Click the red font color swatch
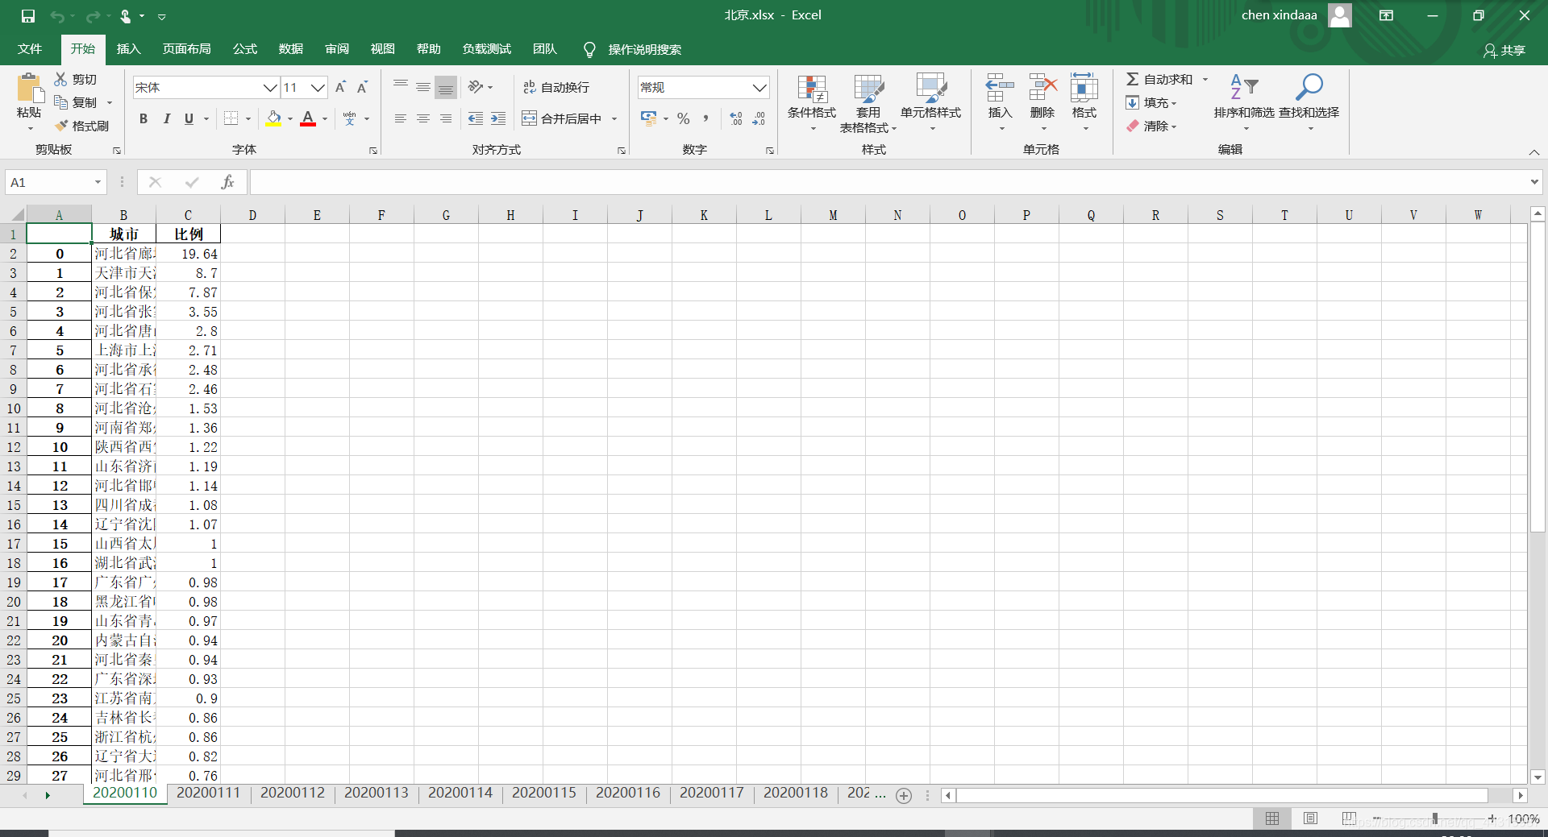The height and width of the screenshot is (837, 1548). pos(308,118)
